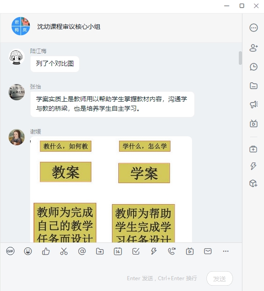Open the emoji smiley panel
This screenshot has height=291, width=264.
coord(28,251)
